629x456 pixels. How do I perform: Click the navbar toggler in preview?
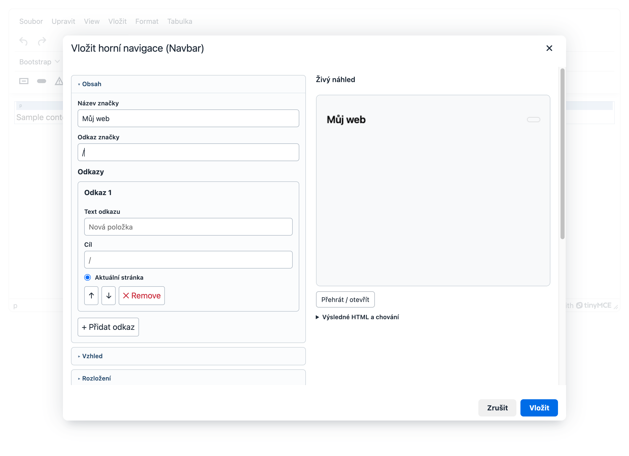pyautogui.click(x=533, y=120)
